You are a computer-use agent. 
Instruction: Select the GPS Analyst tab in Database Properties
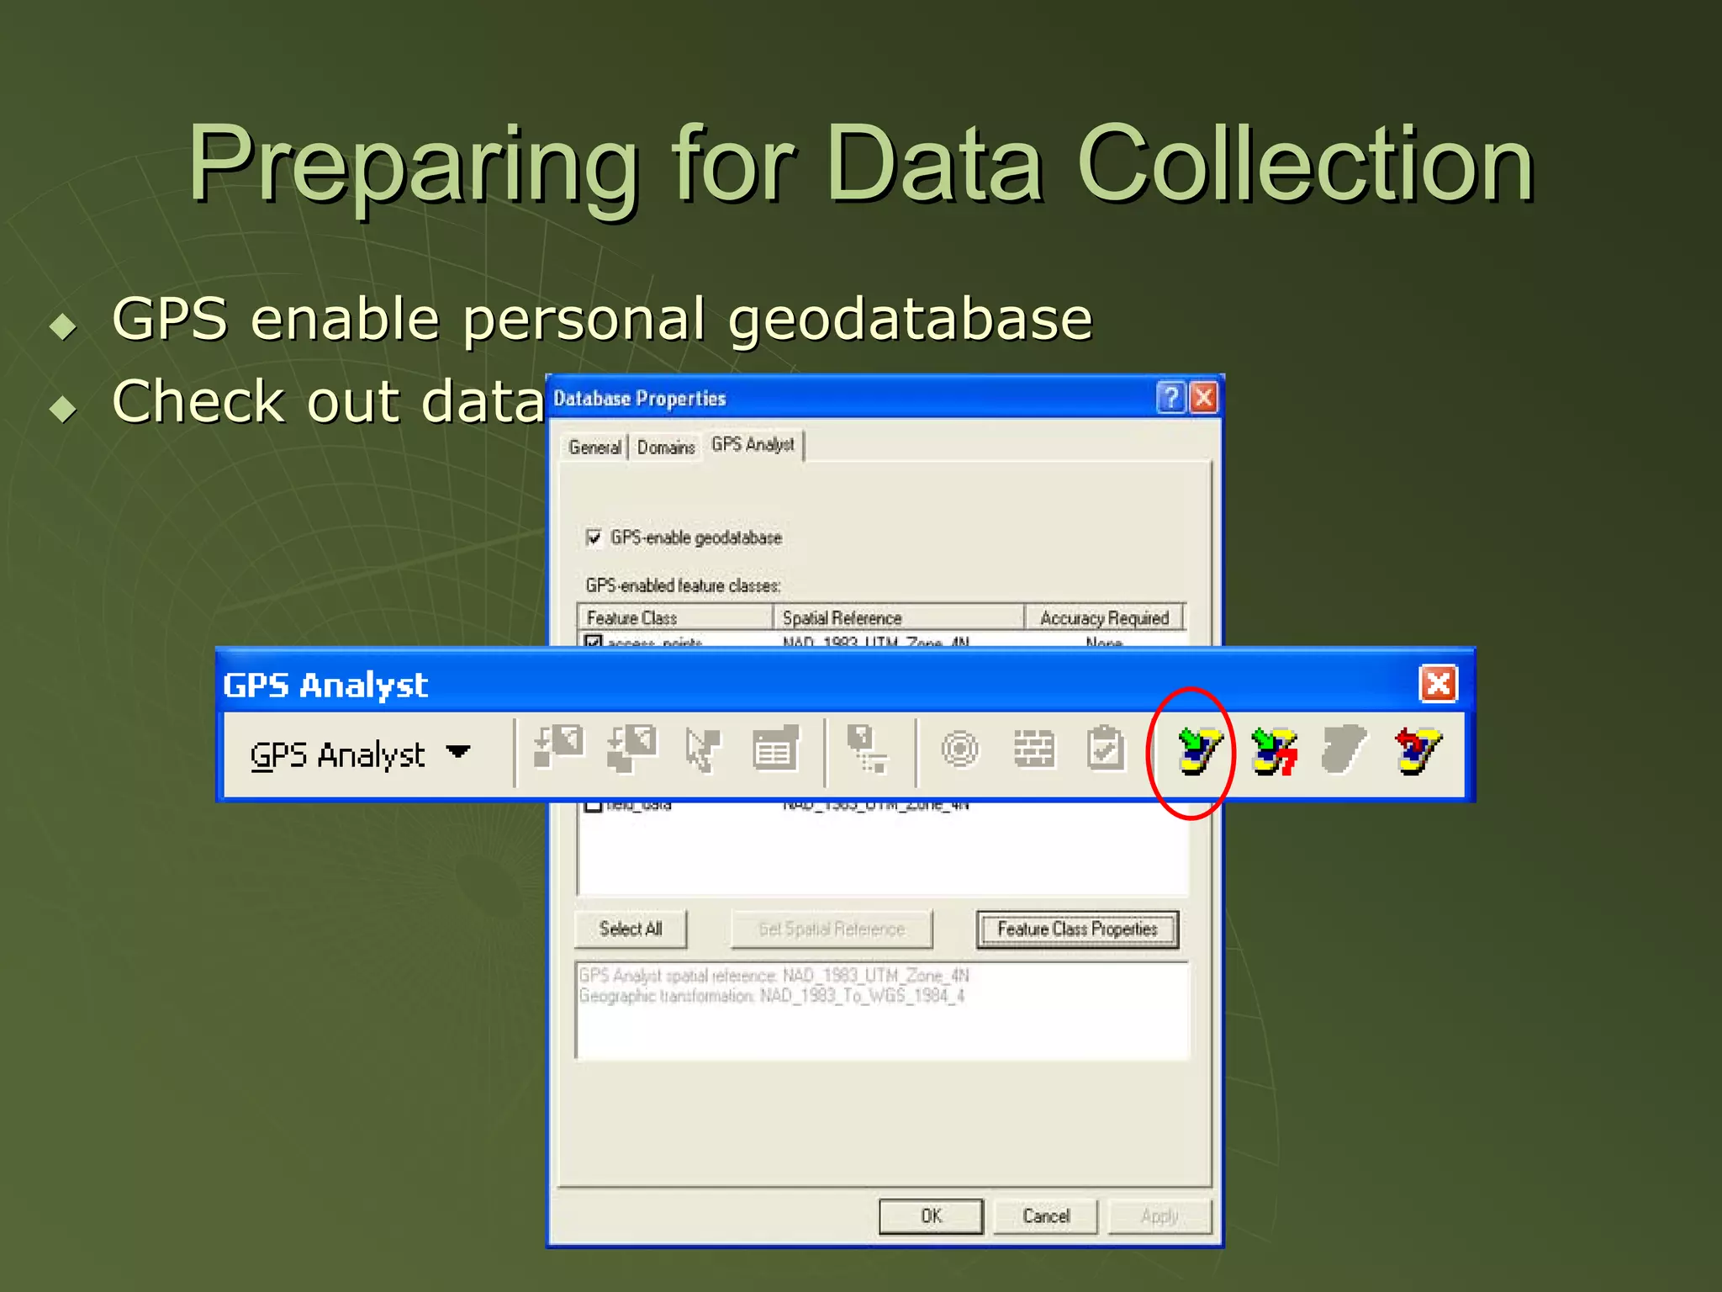point(753,444)
